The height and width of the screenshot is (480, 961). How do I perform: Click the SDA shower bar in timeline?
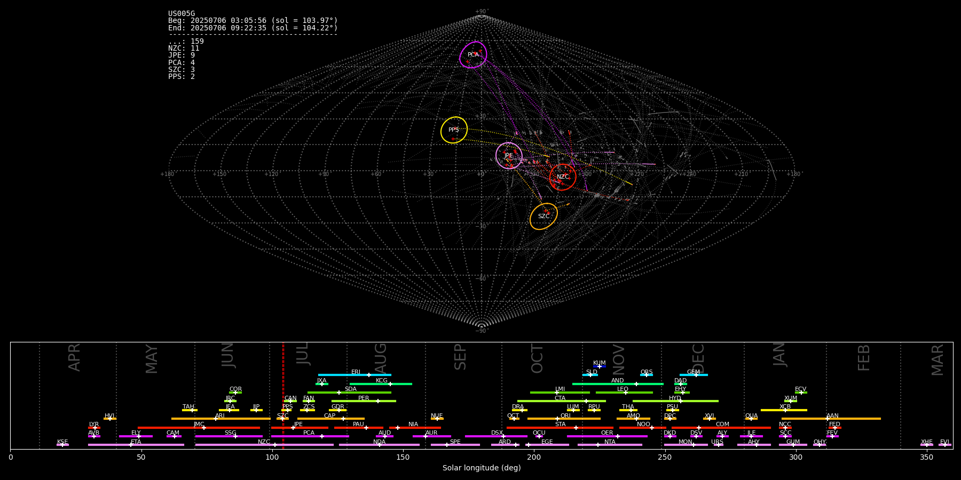point(349,393)
